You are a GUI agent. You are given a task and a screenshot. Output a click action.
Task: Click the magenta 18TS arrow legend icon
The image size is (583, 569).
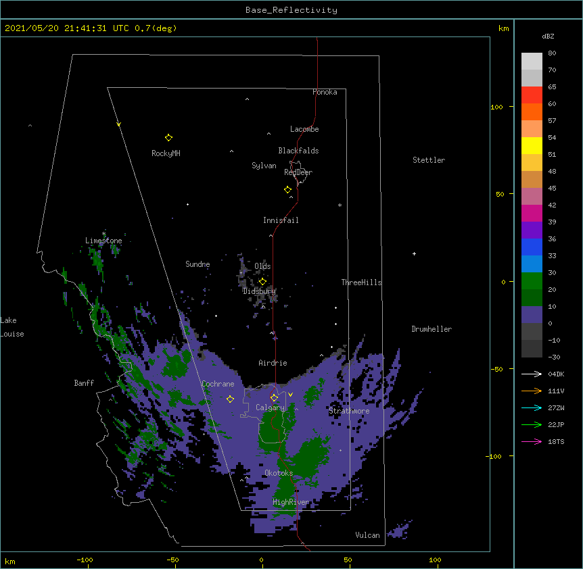(532, 441)
